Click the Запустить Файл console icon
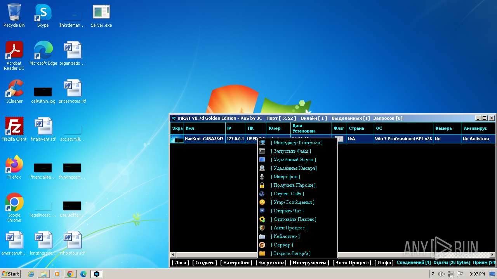 [x=262, y=151]
